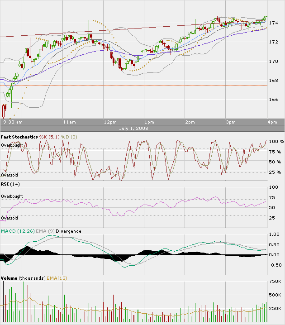Click the '3pm' time axis label
The image size is (285, 325).
(231, 122)
